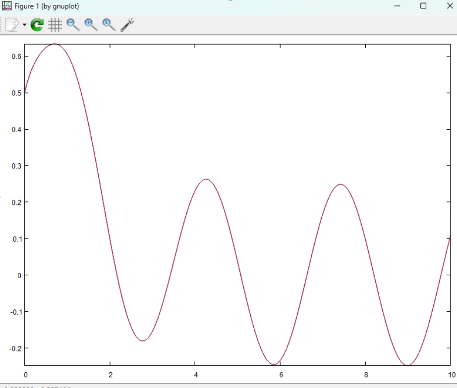
Task: Open the gnuplot window system menu icon
Action: click(x=7, y=6)
